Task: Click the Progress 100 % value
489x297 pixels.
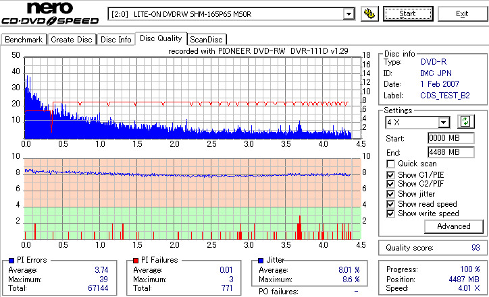Action: pyautogui.click(x=470, y=269)
